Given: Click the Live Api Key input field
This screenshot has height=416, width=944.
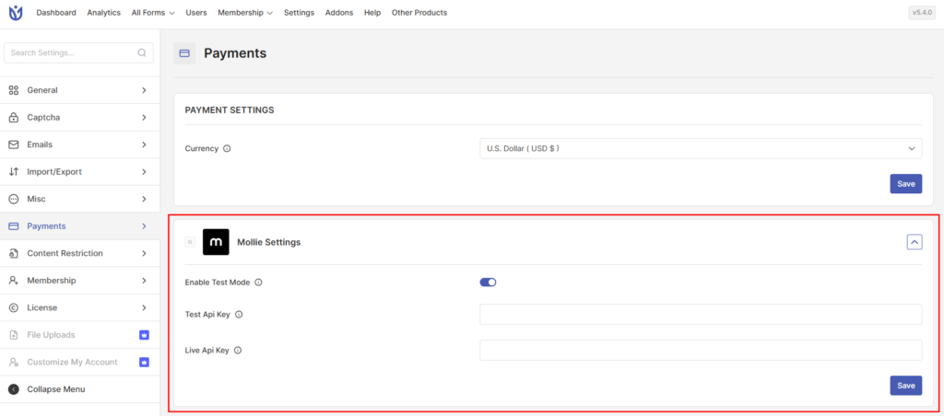Looking at the screenshot, I should (x=701, y=351).
